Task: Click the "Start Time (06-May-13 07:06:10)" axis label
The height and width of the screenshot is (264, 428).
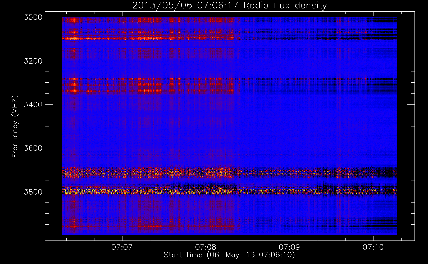Action: tap(229, 255)
